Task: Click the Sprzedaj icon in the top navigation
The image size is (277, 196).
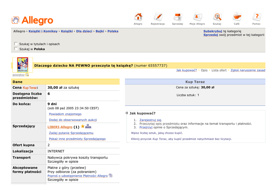Action: pyautogui.click(x=177, y=17)
